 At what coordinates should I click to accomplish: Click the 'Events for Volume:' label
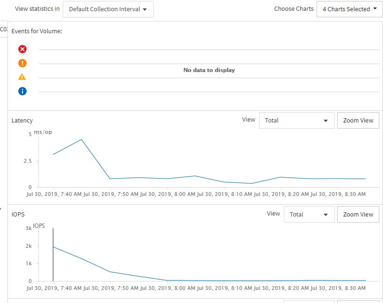click(37, 31)
